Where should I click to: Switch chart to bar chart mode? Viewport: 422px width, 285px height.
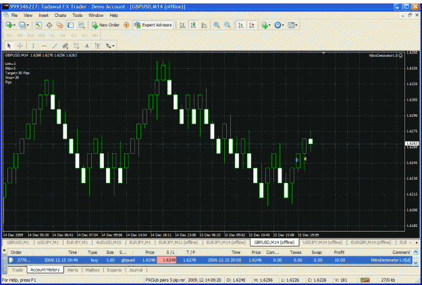(182, 25)
